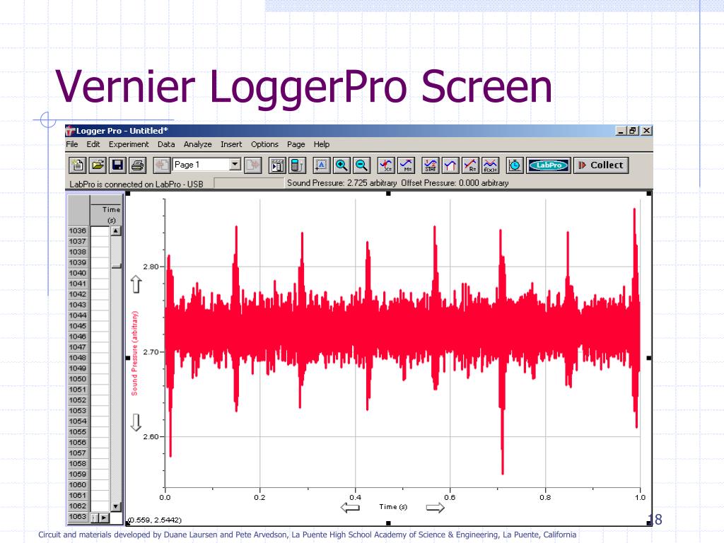The width and height of the screenshot is (724, 543).
Task: Open the Insert menu
Action: pyautogui.click(x=231, y=144)
